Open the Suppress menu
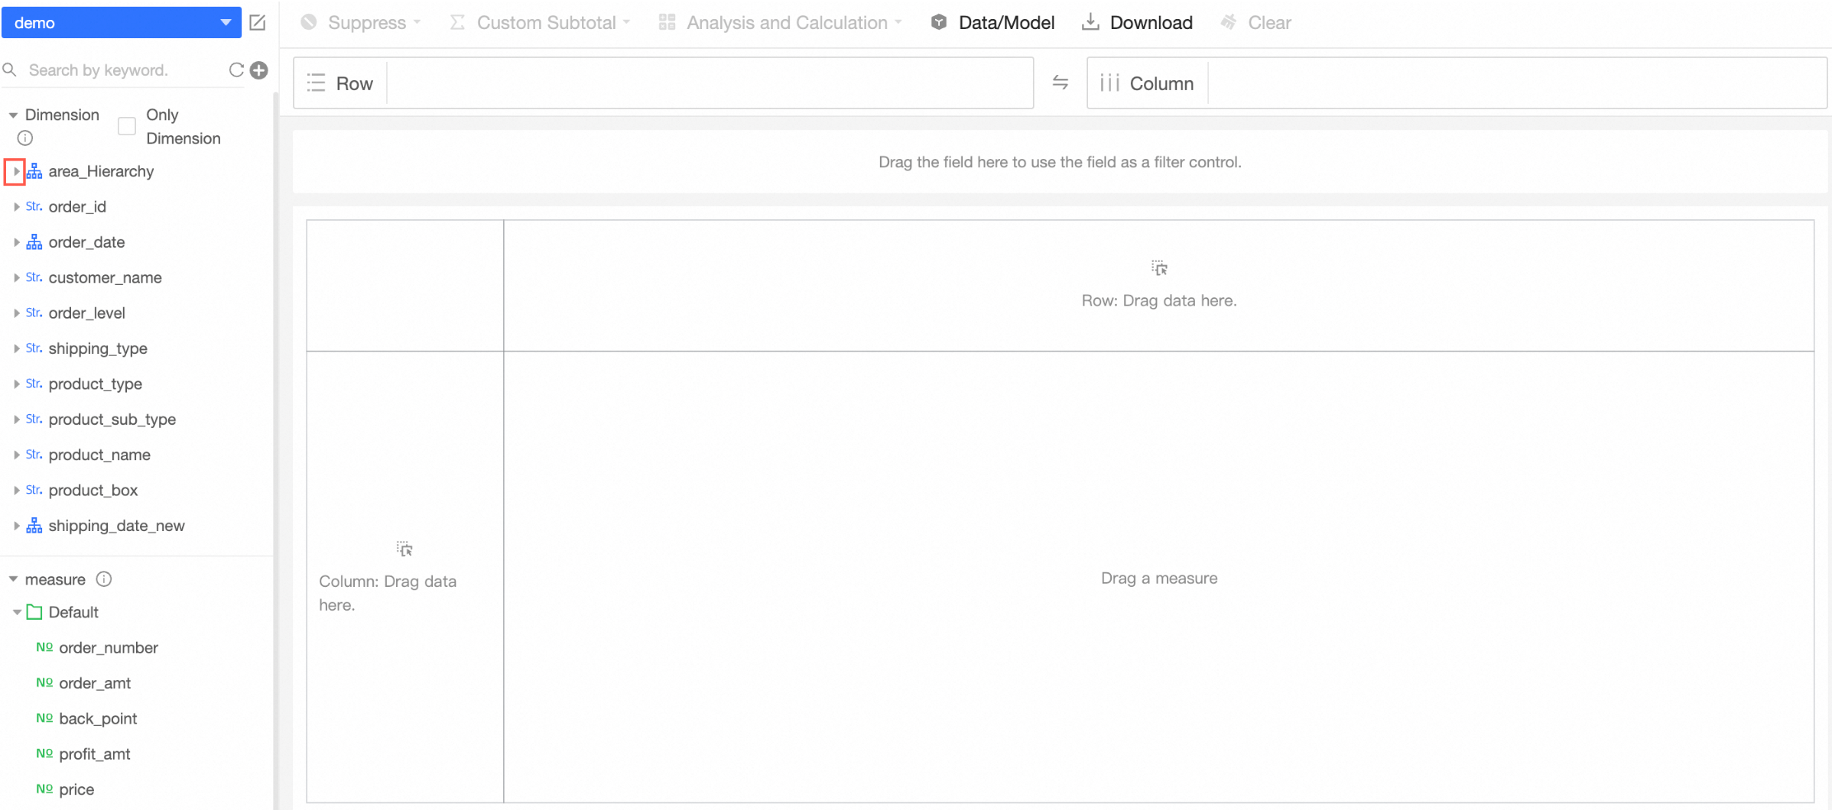The image size is (1832, 810). (361, 23)
